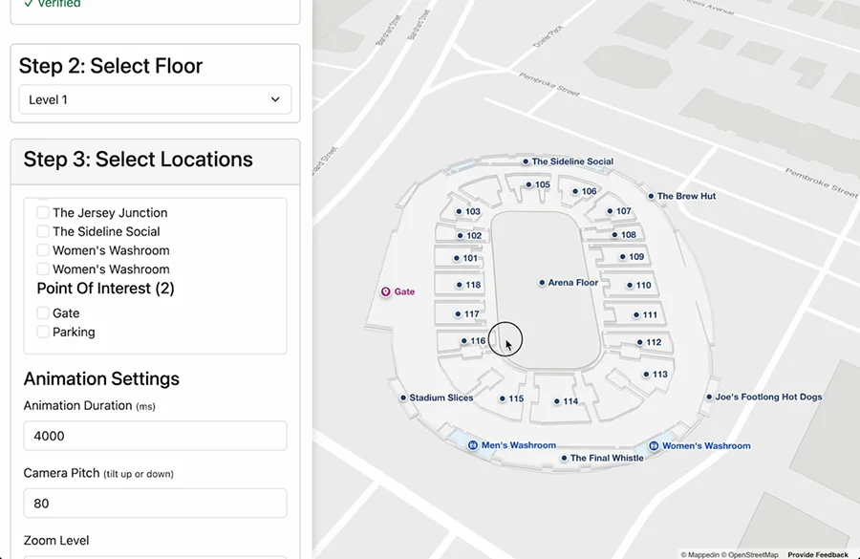Click the Camera Pitch input field
Viewport: 860px width, 559px height.
[155, 503]
